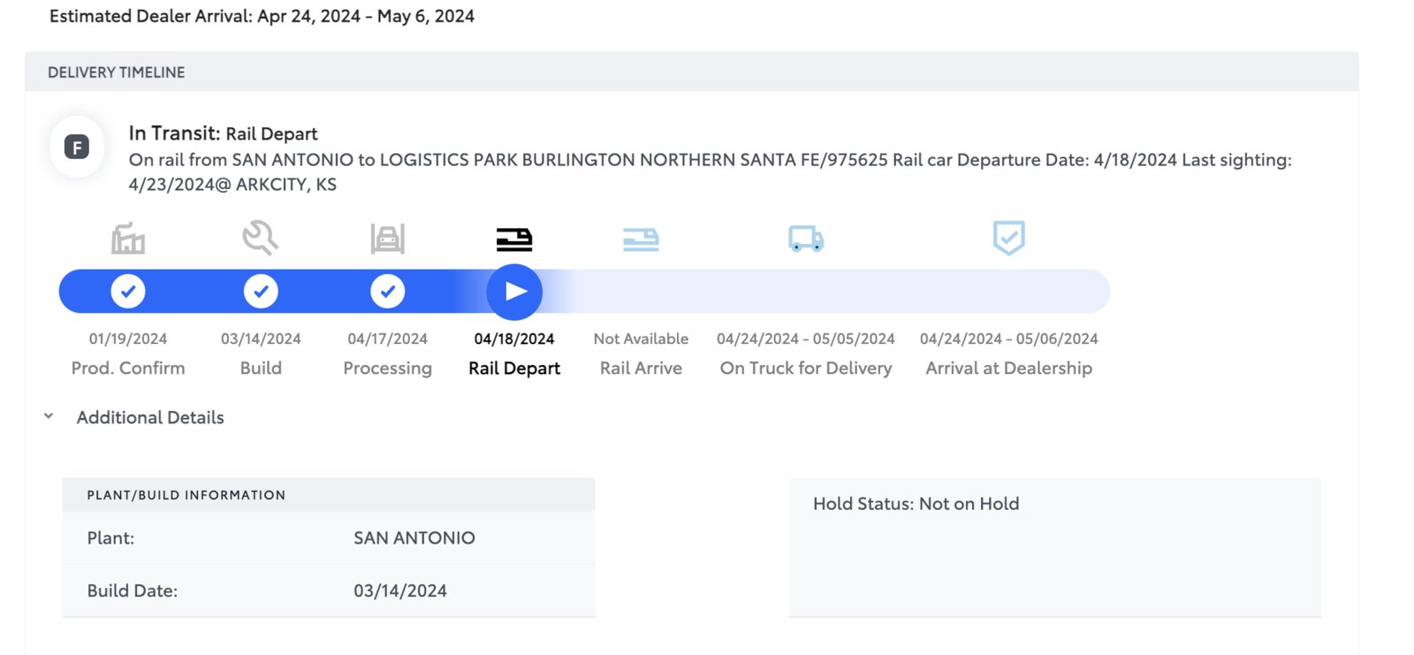
Task: Click the rail transit description text
Action: [711, 171]
